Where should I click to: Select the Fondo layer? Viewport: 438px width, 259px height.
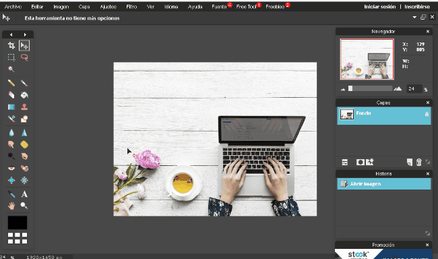pyautogui.click(x=384, y=116)
